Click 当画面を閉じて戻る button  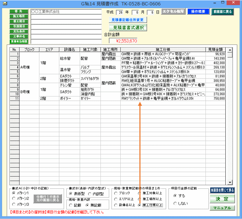point(222,190)
